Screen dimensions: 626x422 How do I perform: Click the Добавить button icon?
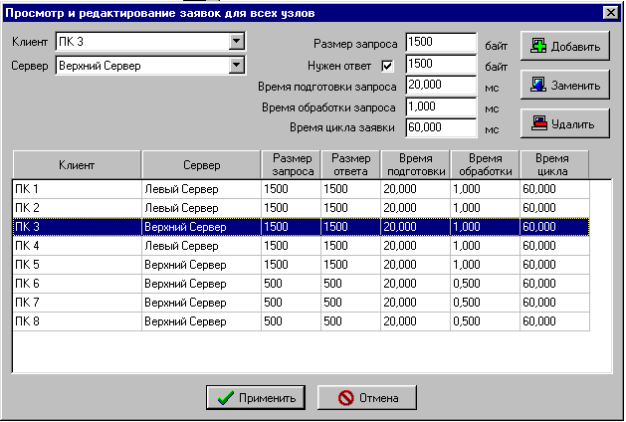[x=538, y=47]
